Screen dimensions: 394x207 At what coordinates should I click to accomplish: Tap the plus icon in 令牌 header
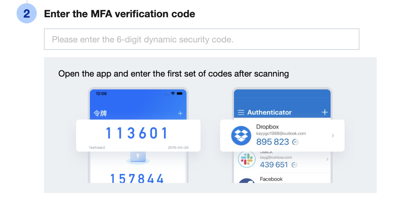pyautogui.click(x=180, y=114)
